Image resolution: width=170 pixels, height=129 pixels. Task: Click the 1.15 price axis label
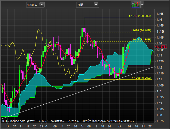(x=160, y=32)
